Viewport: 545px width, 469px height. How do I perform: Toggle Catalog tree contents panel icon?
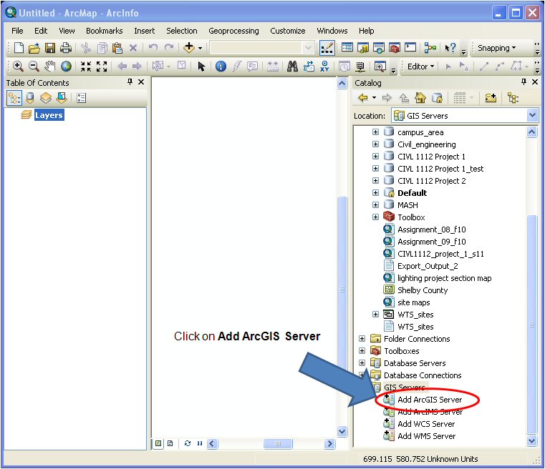pos(513,98)
